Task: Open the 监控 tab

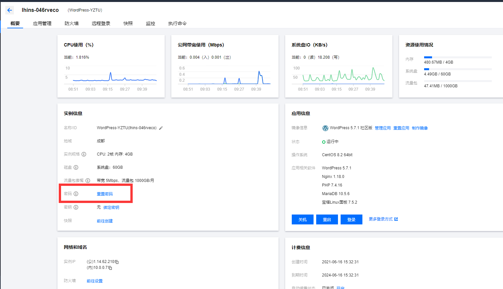Action: click(x=151, y=23)
